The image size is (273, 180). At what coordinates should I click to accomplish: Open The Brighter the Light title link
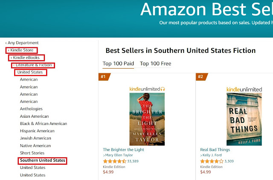(124, 150)
